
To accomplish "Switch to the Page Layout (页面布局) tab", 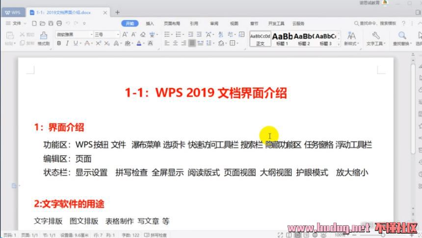I will 172,24.
